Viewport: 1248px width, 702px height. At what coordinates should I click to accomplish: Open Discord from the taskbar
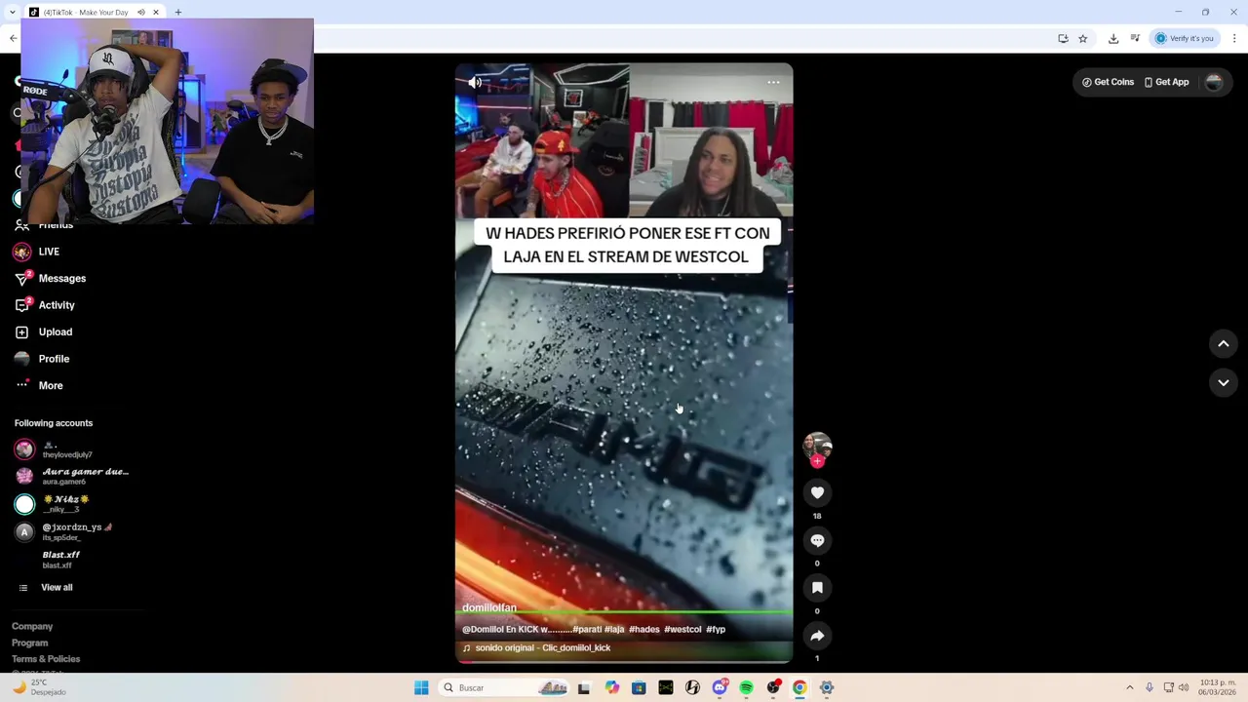(720, 687)
